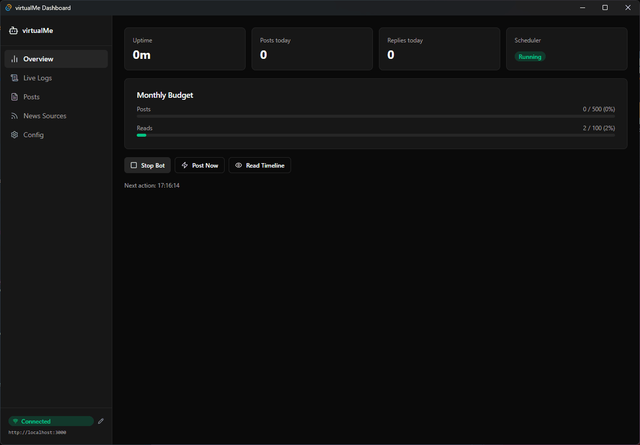The width and height of the screenshot is (640, 445).
Task: Click the Uptime stat card
Action: (185, 48)
